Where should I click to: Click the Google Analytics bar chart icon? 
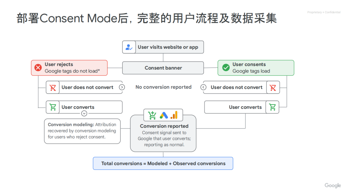point(174,115)
